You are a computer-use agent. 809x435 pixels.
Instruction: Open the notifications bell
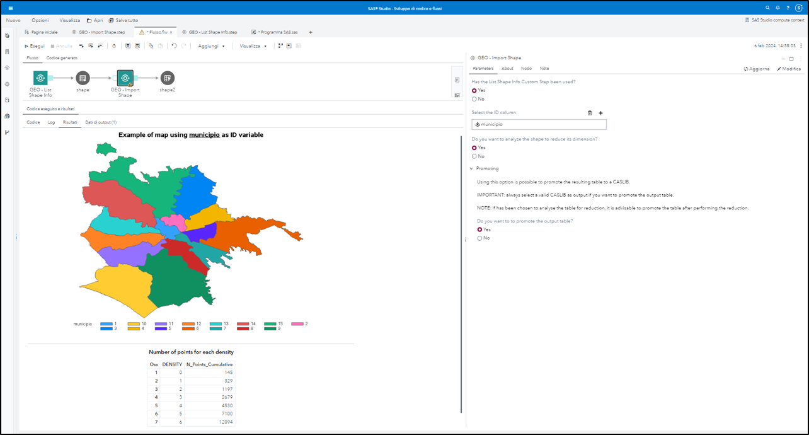coord(777,8)
